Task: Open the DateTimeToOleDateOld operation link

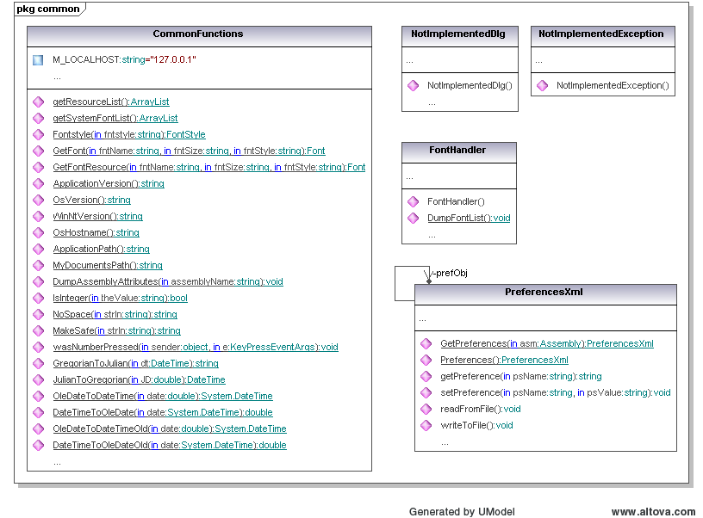Action: tap(170, 445)
